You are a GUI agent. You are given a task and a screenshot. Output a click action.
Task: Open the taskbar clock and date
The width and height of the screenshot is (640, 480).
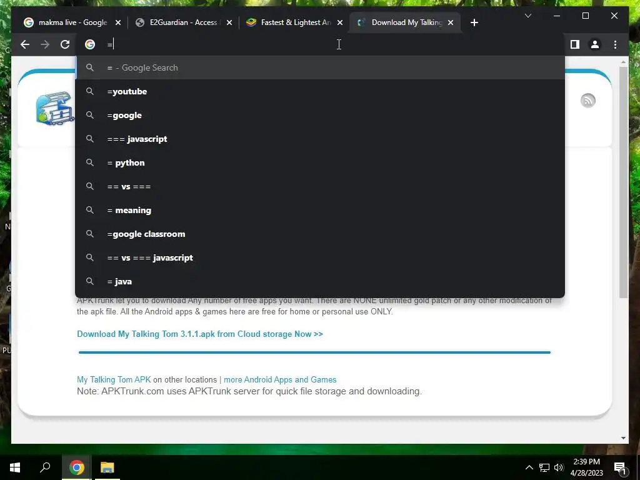(586, 467)
